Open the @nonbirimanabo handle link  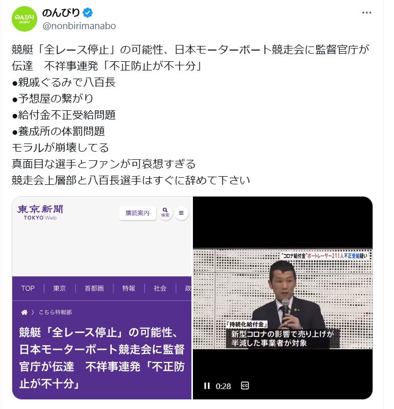pyautogui.click(x=79, y=26)
